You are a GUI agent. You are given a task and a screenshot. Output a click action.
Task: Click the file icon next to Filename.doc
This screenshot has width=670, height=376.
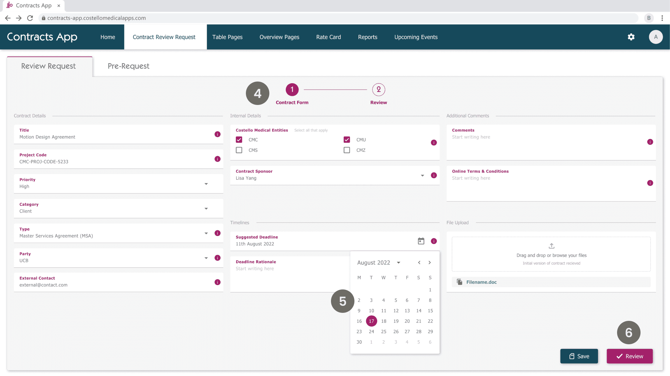(x=460, y=282)
